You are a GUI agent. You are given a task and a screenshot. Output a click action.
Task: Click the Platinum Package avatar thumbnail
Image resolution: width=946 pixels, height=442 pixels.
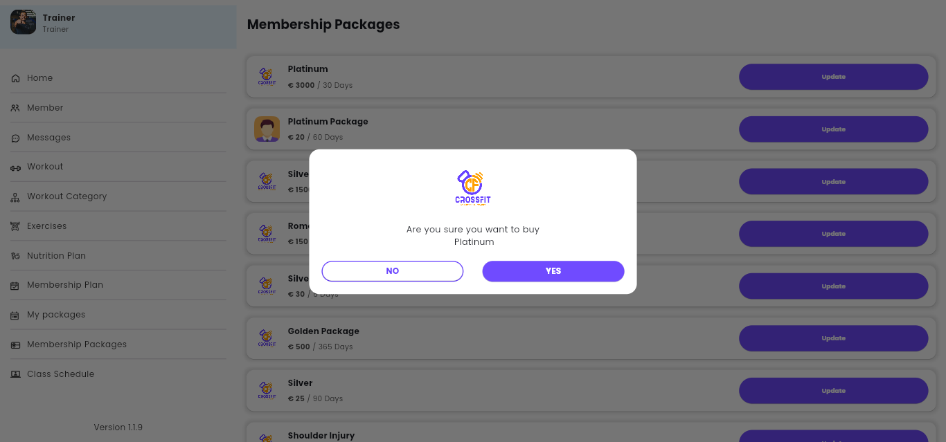(x=267, y=129)
